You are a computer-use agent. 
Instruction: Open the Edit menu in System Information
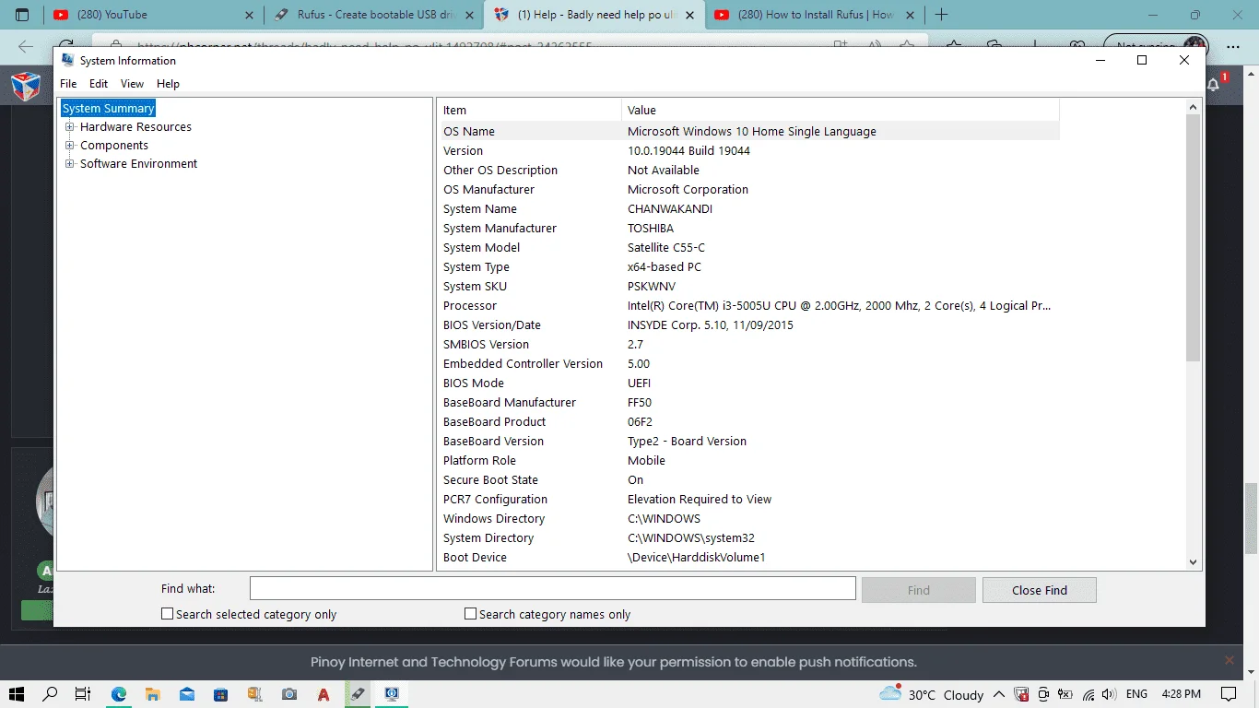pos(99,84)
